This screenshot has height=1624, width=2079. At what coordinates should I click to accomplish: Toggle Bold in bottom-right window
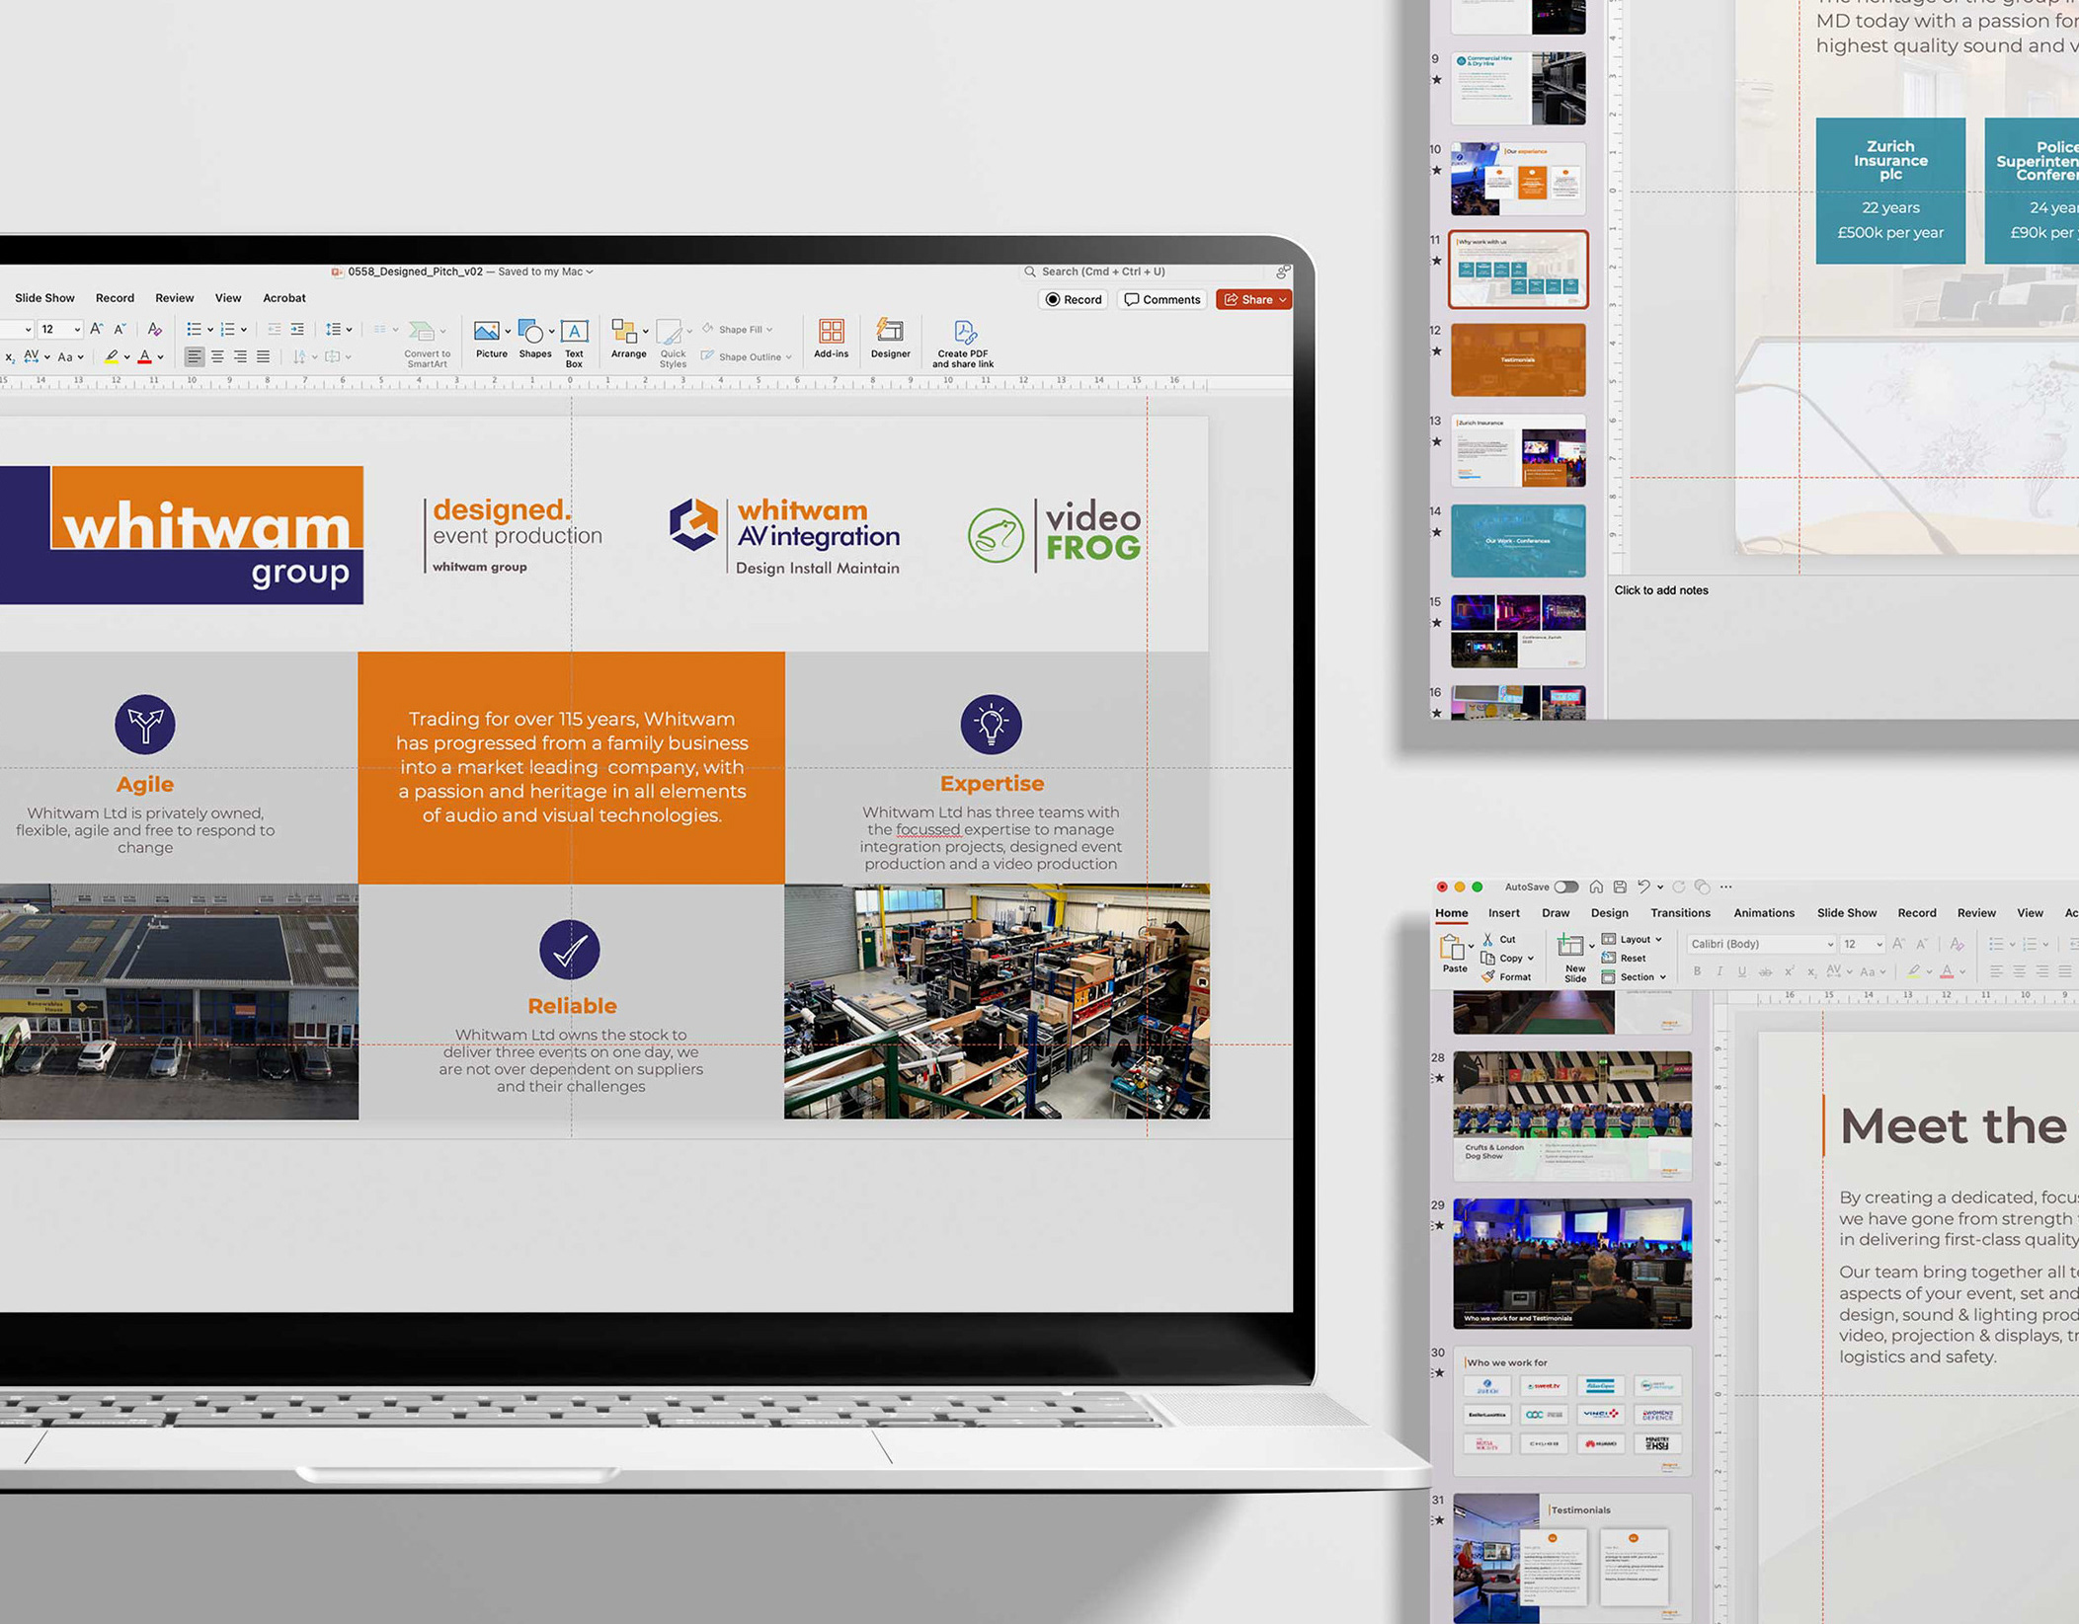(1697, 972)
